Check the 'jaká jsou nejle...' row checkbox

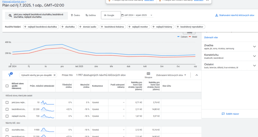(7, 102)
